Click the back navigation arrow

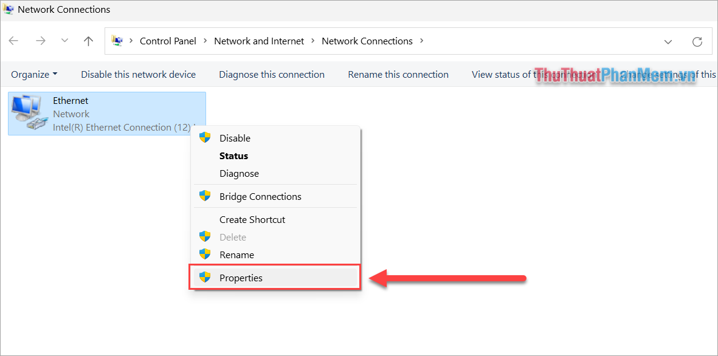[13, 41]
